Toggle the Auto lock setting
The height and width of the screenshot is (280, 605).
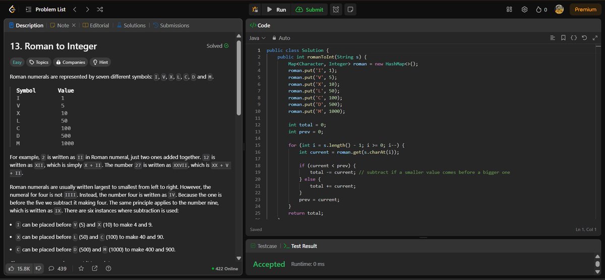(281, 38)
